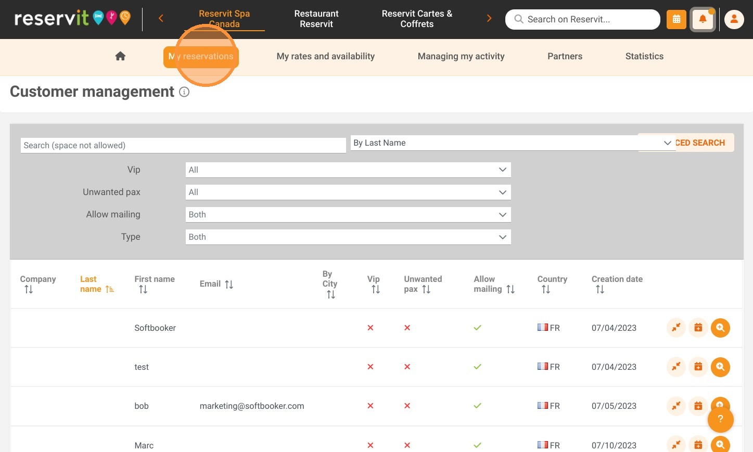Merge the bob customer row

tap(676, 406)
